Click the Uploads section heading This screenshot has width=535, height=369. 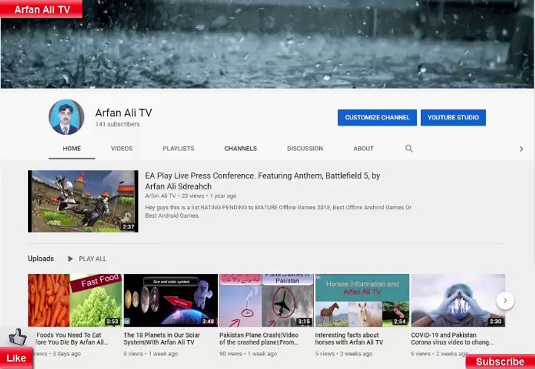pos(40,258)
